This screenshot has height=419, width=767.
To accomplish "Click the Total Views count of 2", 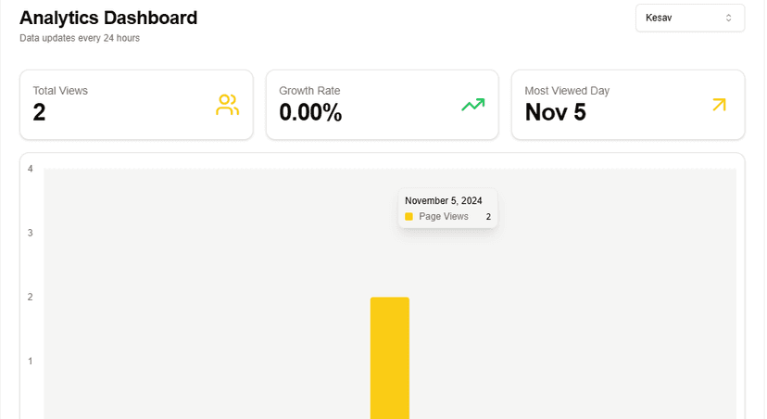I will pyautogui.click(x=39, y=112).
